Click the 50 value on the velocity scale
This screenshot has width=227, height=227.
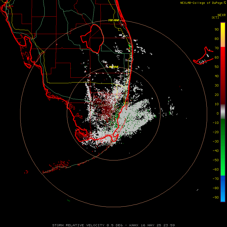point(217,67)
